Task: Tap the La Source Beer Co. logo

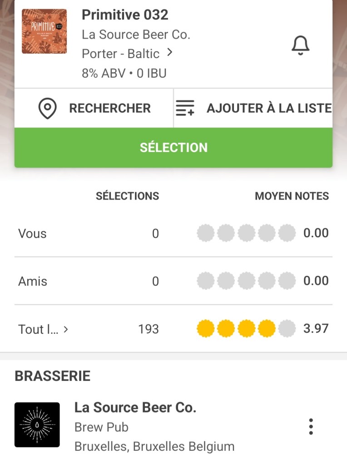Action: 37,425
